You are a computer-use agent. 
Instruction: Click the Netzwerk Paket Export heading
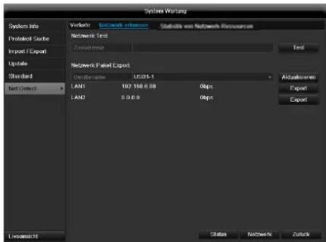101,65
